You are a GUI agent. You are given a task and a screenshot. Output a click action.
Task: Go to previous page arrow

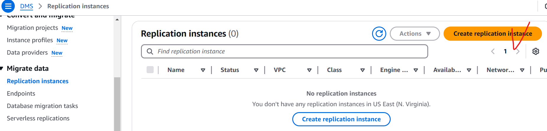[493, 51]
